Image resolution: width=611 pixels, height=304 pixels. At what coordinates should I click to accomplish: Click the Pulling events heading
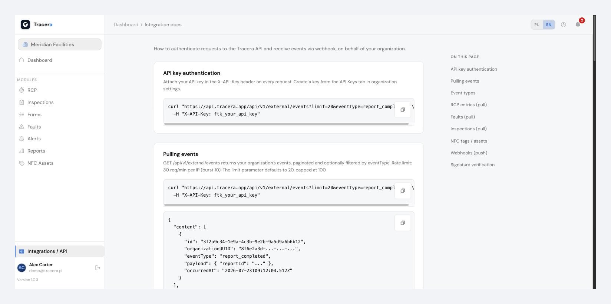click(x=181, y=154)
